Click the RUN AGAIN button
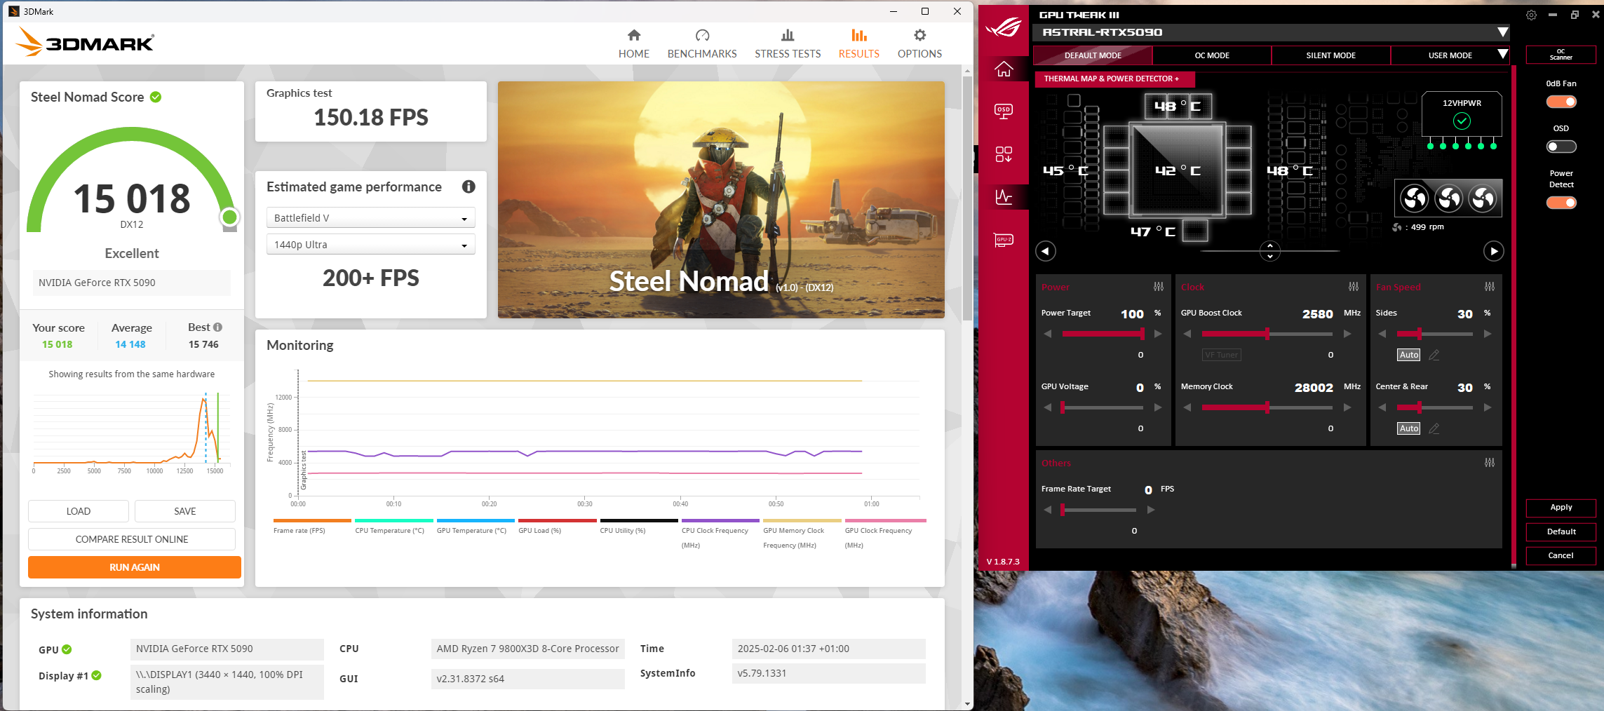This screenshot has width=1604, height=711. 135,567
